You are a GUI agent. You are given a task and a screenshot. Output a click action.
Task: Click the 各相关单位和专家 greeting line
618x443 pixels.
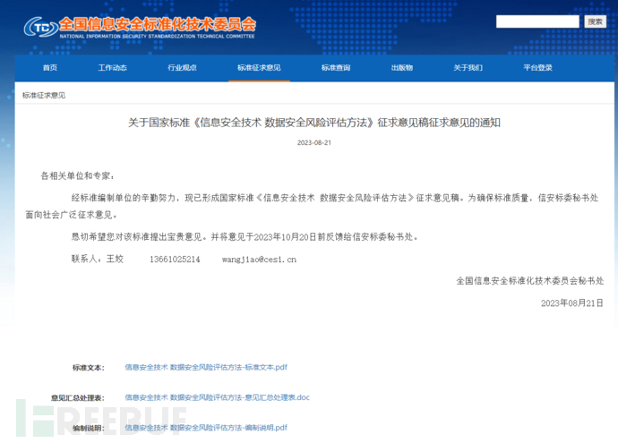78,175
